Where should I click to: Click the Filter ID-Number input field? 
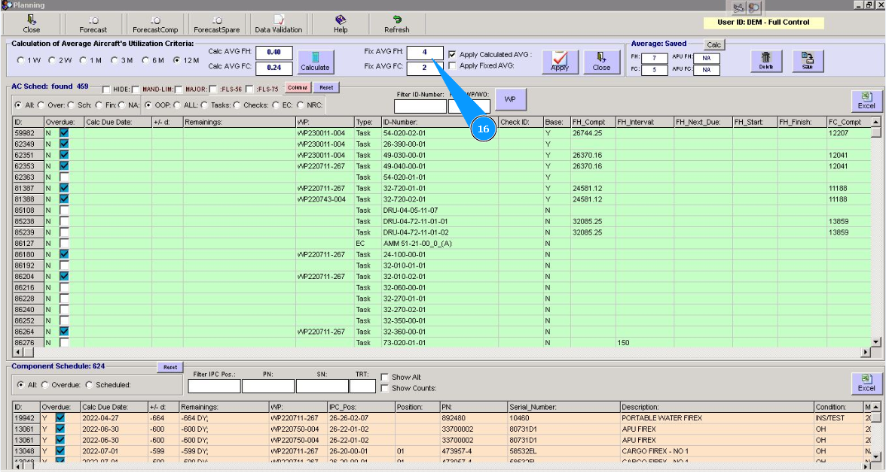pos(420,107)
